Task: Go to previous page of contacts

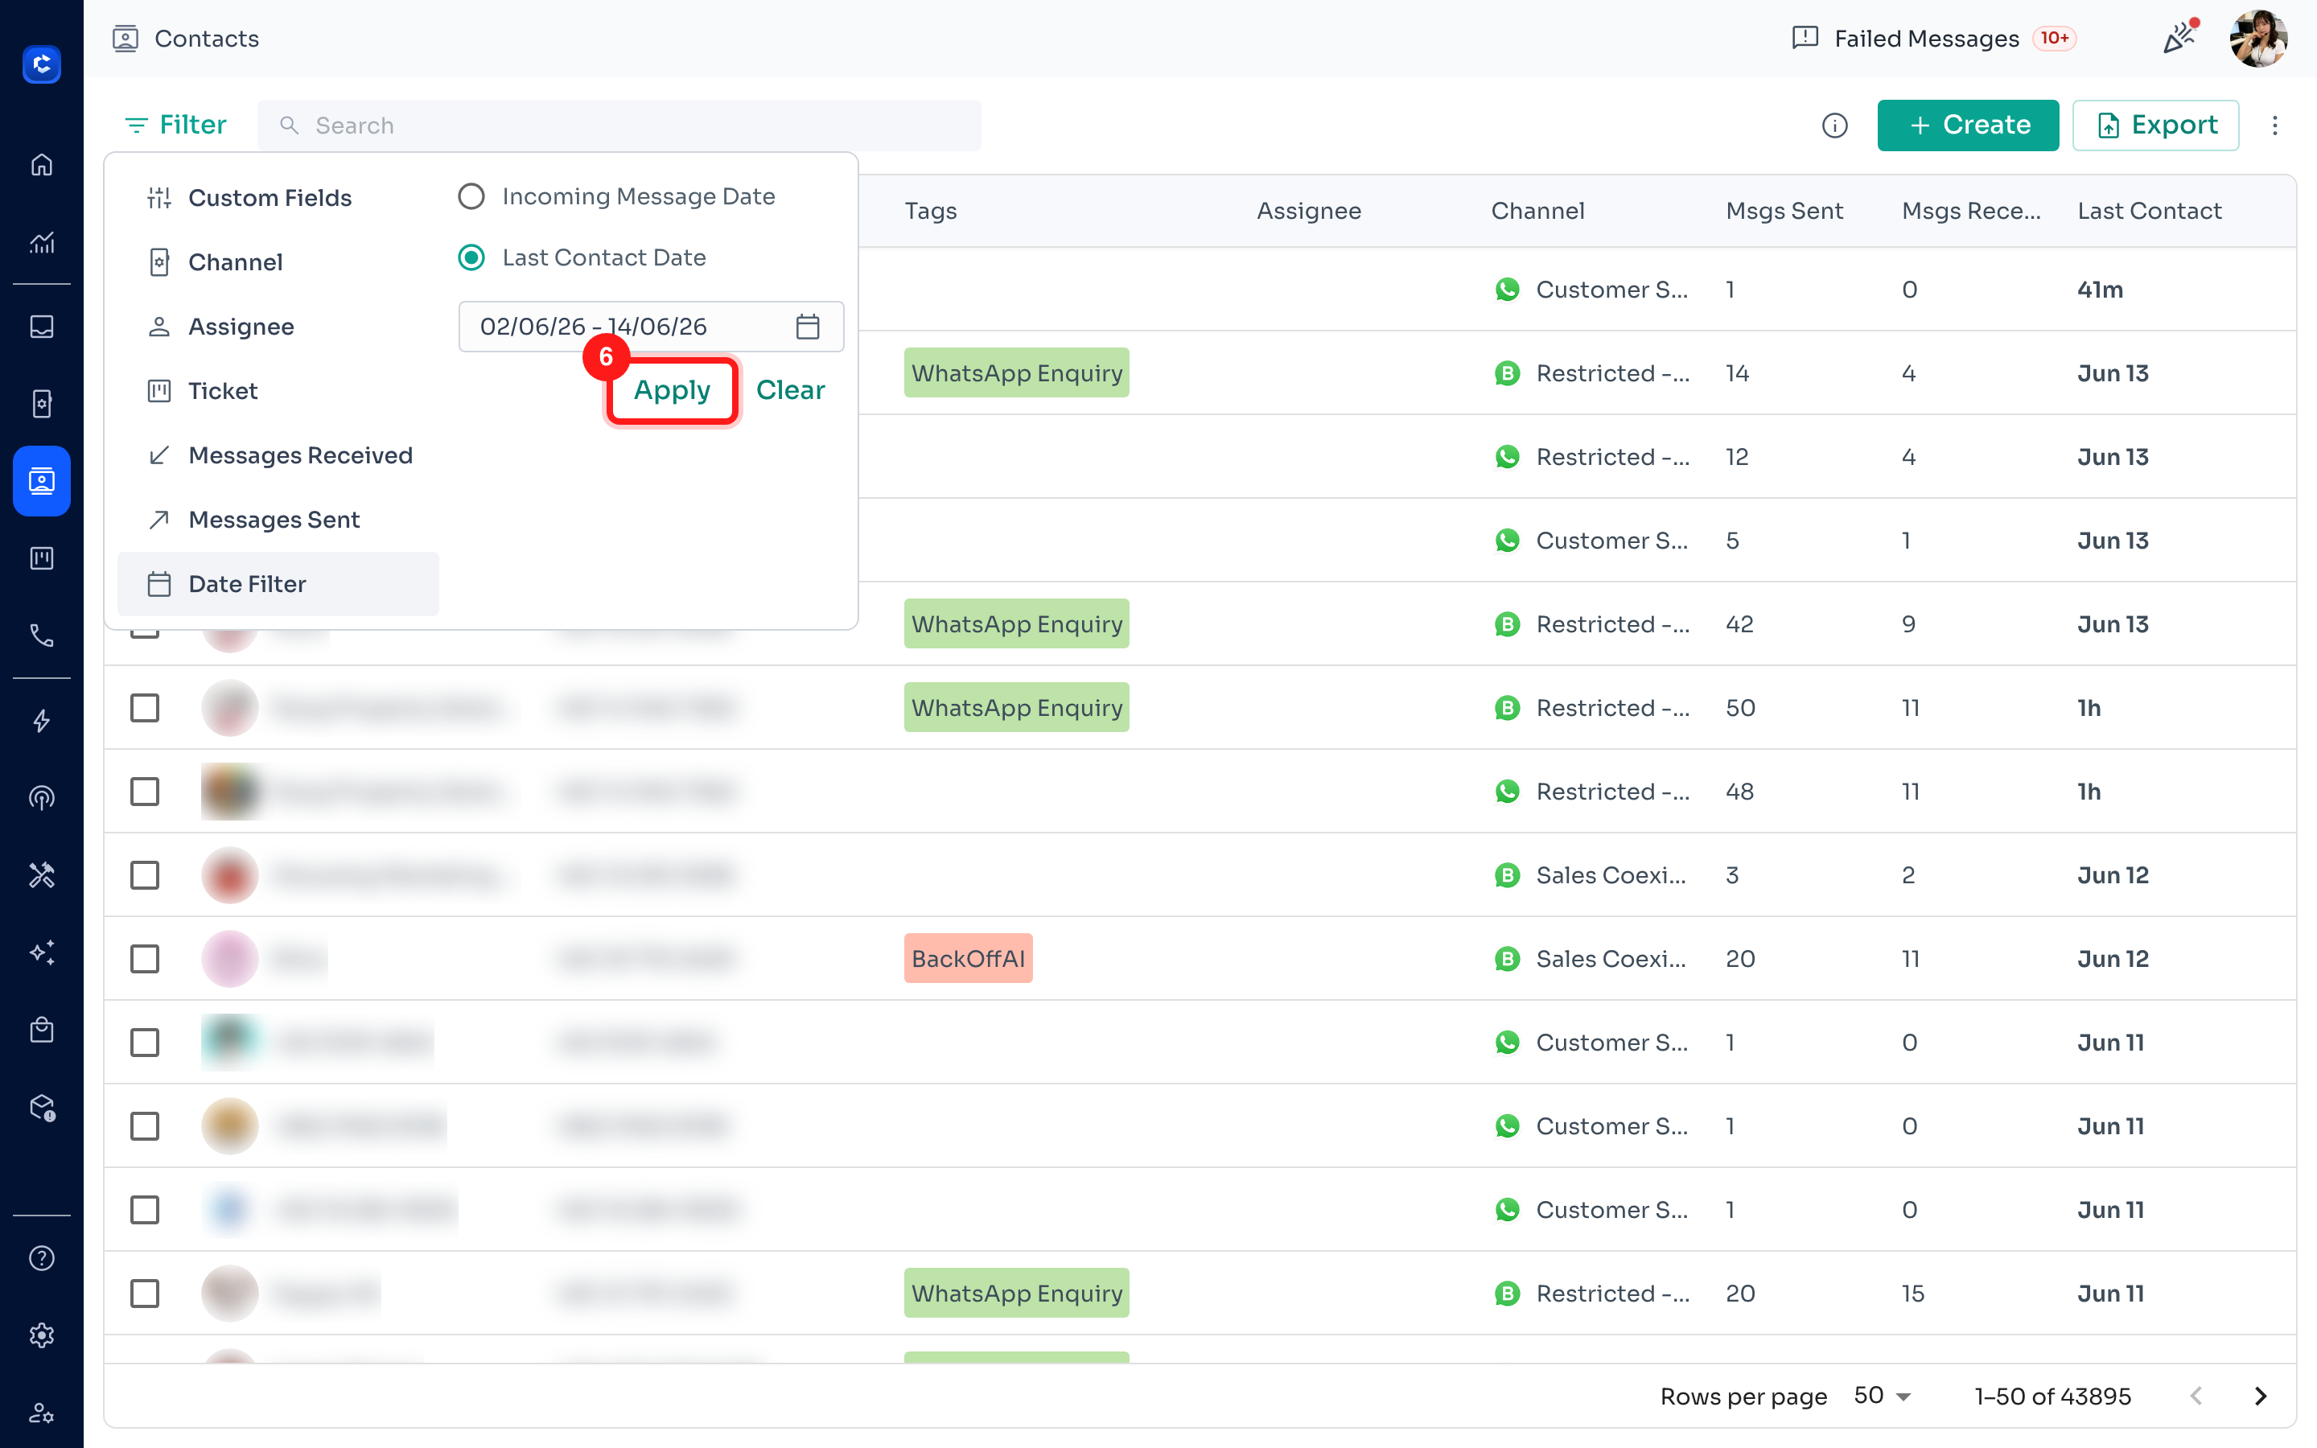Action: tap(2196, 1397)
